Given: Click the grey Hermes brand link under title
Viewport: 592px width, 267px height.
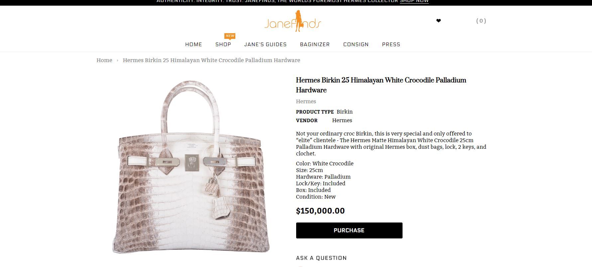Looking at the screenshot, I should pos(306,101).
